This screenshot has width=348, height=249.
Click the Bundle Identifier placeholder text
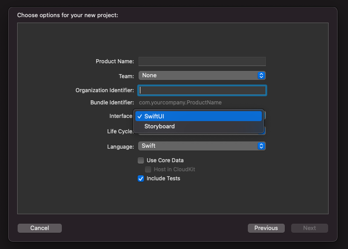180,103
